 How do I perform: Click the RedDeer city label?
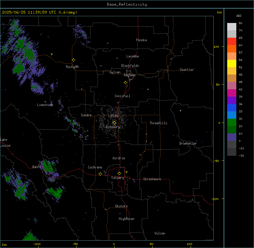[x=130, y=75]
